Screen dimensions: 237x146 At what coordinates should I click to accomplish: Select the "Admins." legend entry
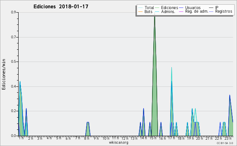[x=165, y=11]
